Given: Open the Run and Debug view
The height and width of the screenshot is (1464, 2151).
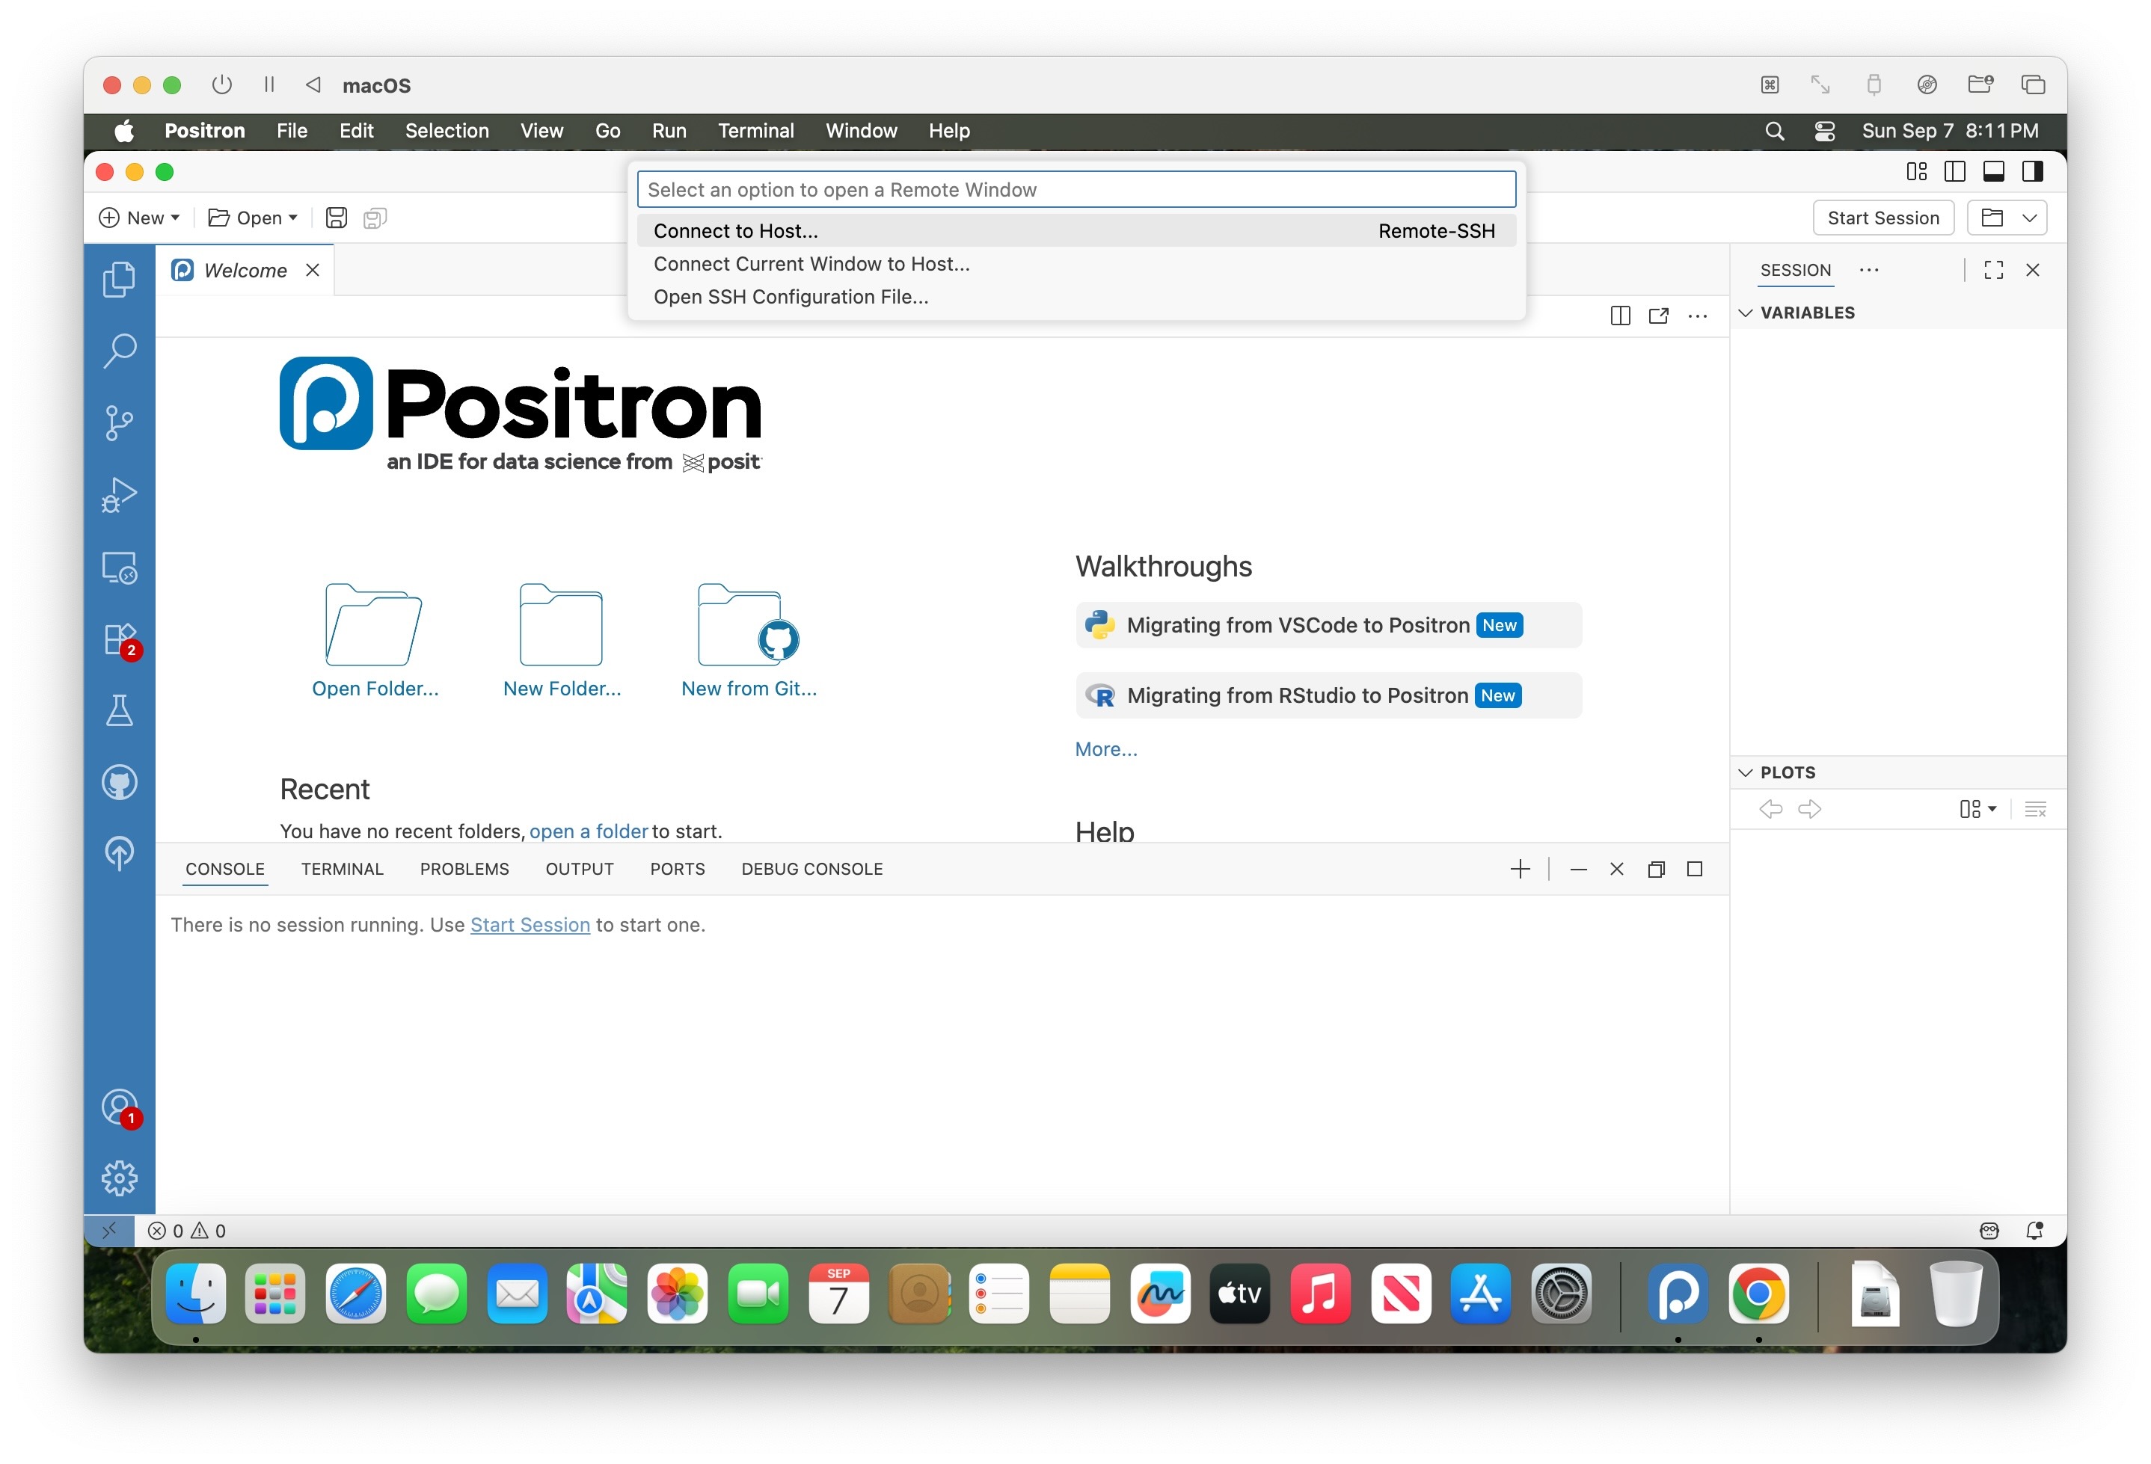Looking at the screenshot, I should pos(118,495).
